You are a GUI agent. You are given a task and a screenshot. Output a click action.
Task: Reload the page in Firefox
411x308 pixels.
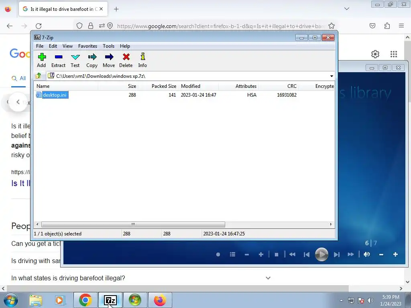tap(39, 26)
